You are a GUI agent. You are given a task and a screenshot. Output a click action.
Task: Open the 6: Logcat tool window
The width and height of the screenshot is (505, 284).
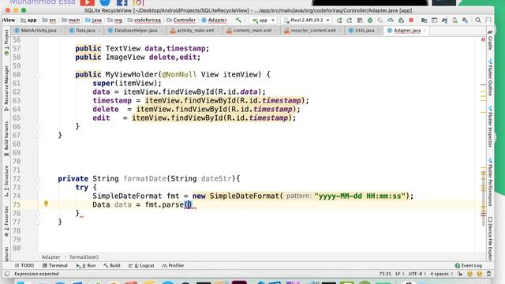(141, 265)
